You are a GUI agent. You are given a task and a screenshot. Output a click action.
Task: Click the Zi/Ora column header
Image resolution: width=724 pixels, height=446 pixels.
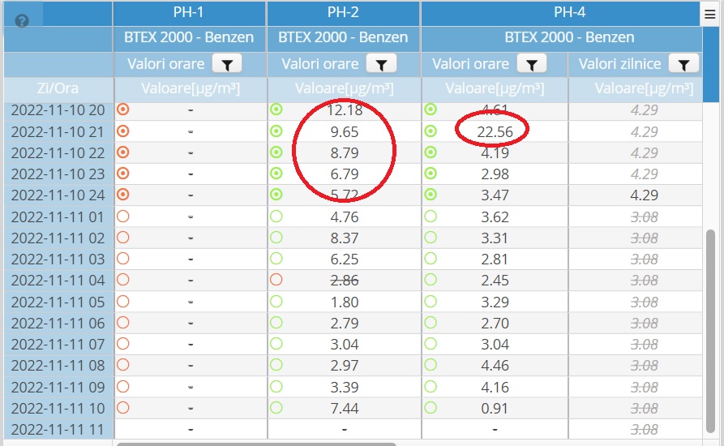58,88
